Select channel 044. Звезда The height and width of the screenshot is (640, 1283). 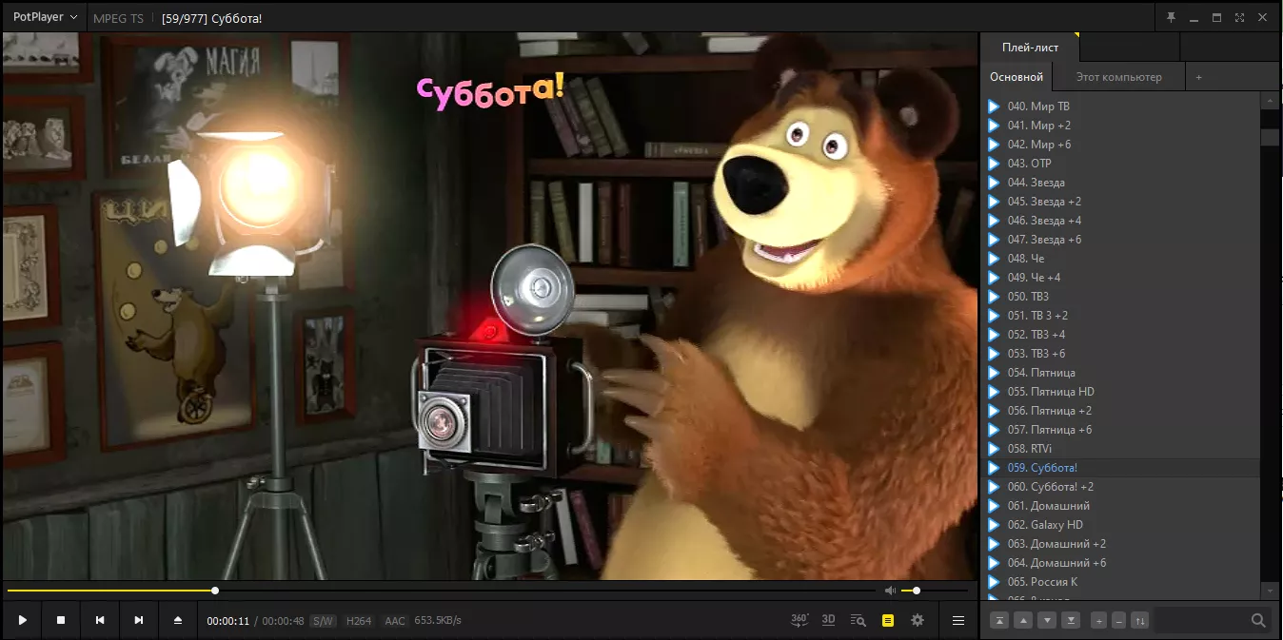coord(1120,183)
